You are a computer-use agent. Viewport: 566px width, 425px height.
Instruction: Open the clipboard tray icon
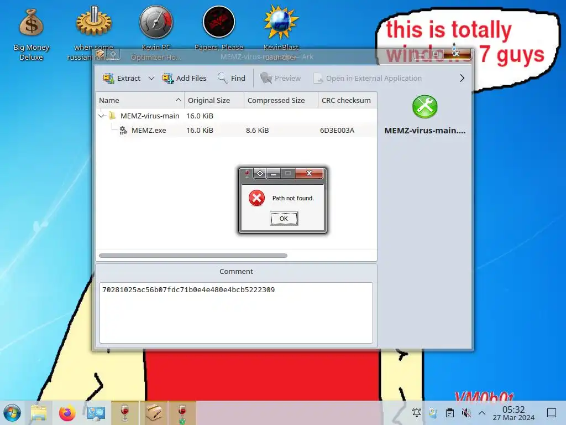pos(450,412)
